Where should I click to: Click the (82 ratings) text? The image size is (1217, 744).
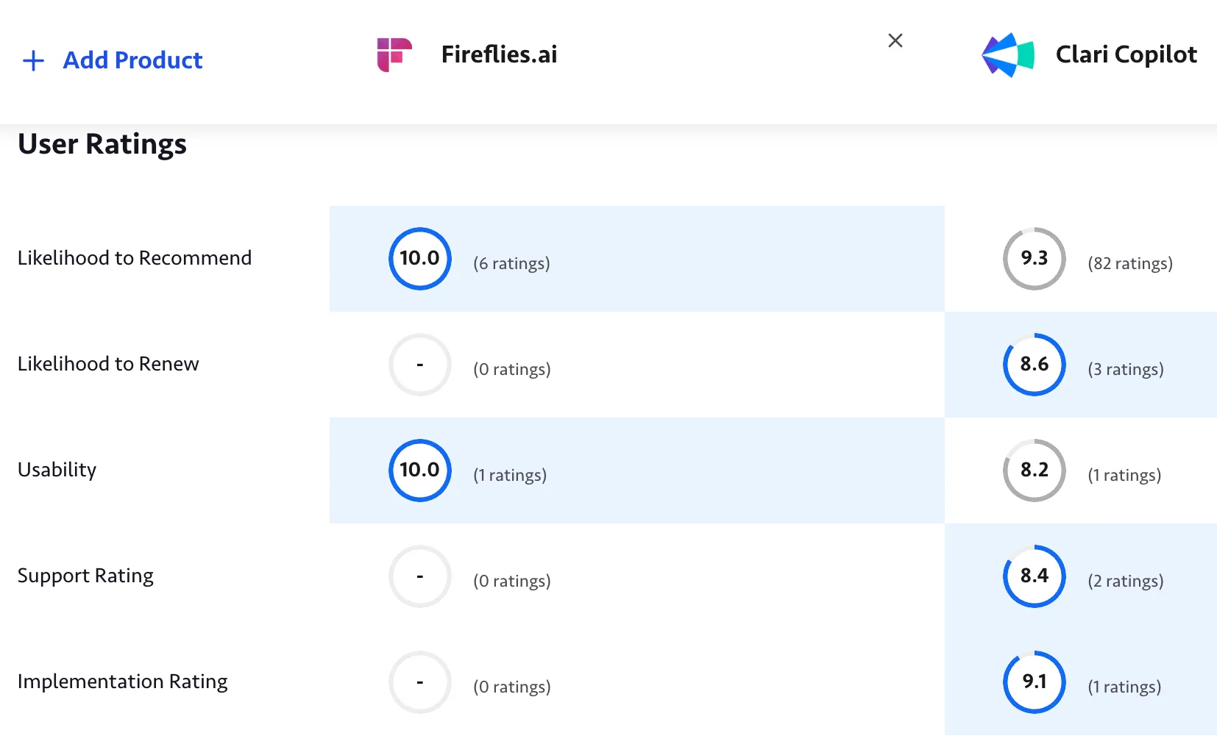point(1130,263)
